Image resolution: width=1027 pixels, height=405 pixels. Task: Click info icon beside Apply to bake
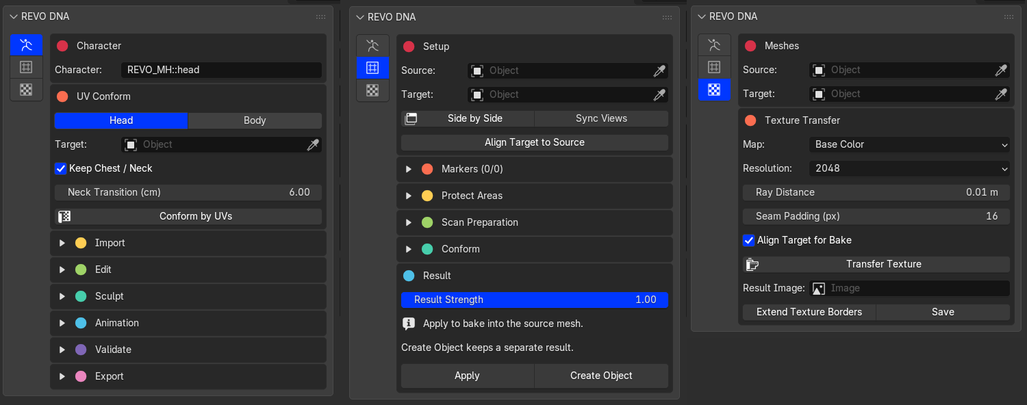pos(409,324)
